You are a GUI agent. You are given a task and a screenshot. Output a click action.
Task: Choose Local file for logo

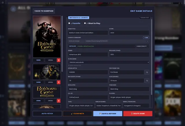[51, 101]
